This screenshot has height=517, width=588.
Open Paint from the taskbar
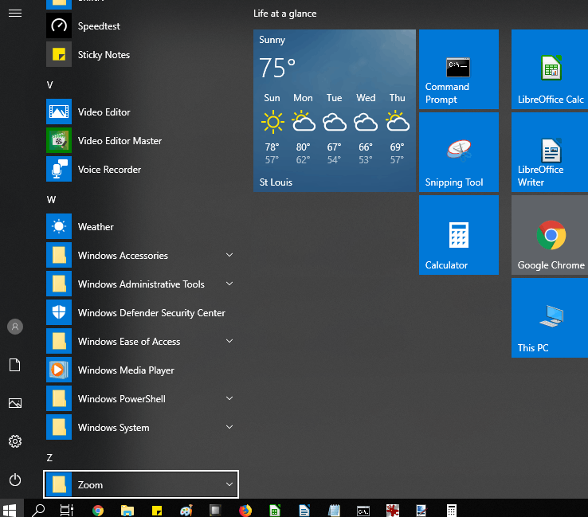186,511
